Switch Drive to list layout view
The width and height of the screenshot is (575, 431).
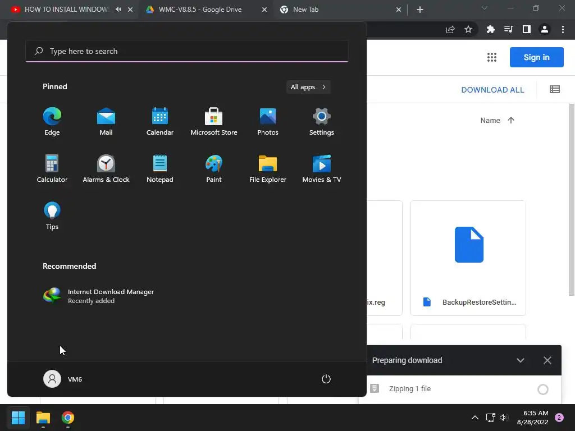(554, 89)
